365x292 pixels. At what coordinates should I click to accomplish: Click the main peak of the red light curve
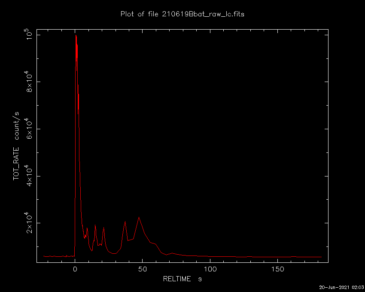pyautogui.click(x=76, y=35)
